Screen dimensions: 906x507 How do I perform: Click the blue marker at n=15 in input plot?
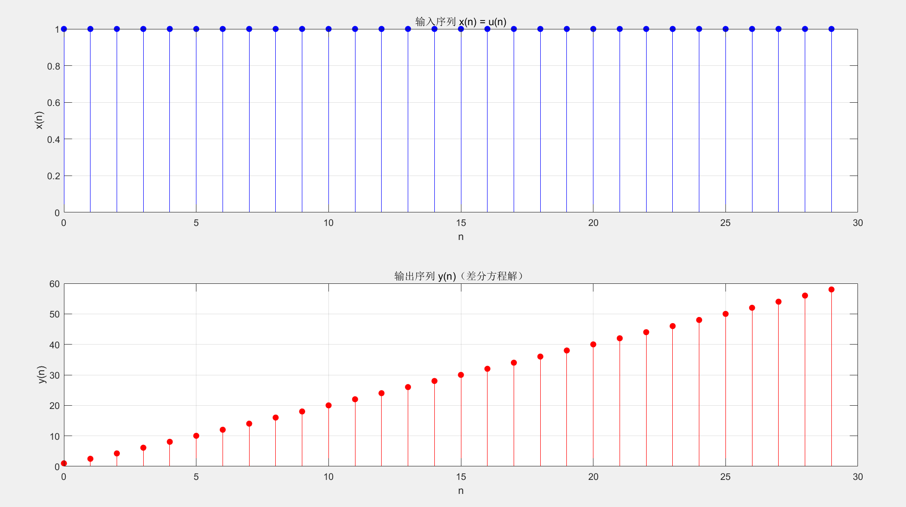click(461, 29)
